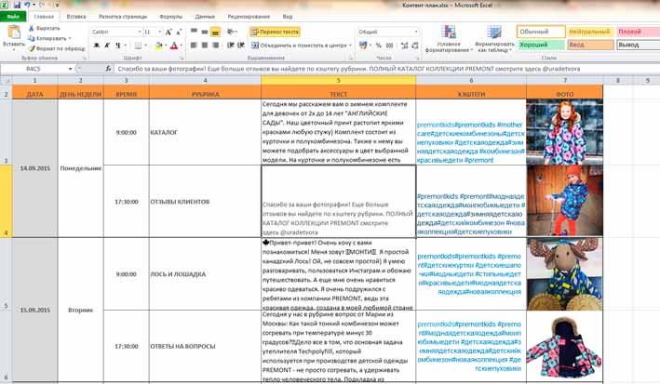This screenshot has width=660, height=384.
Task: Switch to Вид tab
Action: click(x=288, y=17)
